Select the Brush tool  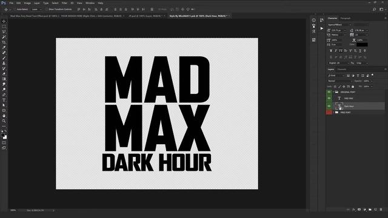click(x=4, y=58)
